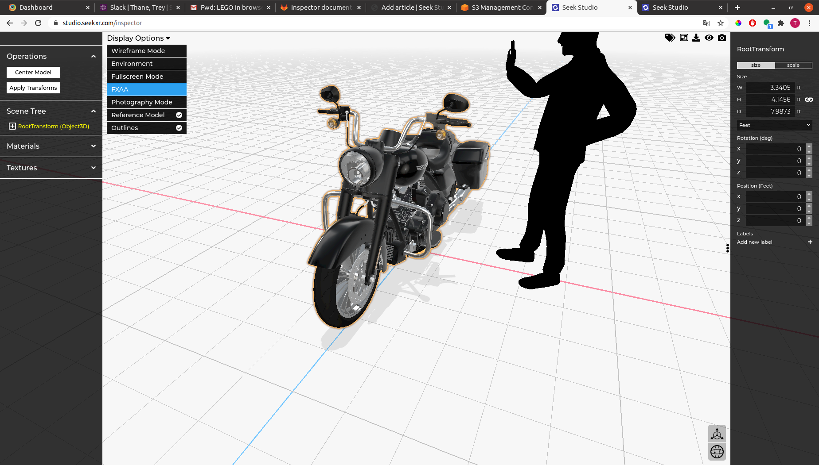
Task: Toggle Reference Model checkmark
Action: [x=179, y=115]
